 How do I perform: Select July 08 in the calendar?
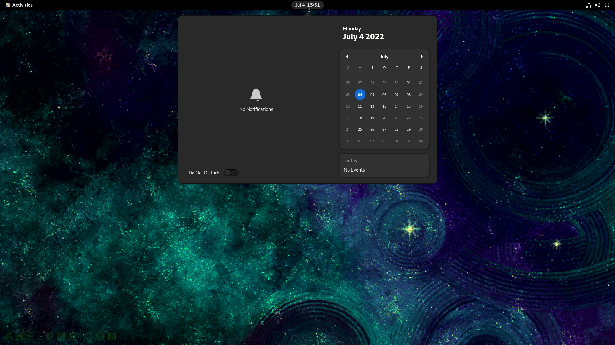tap(409, 95)
